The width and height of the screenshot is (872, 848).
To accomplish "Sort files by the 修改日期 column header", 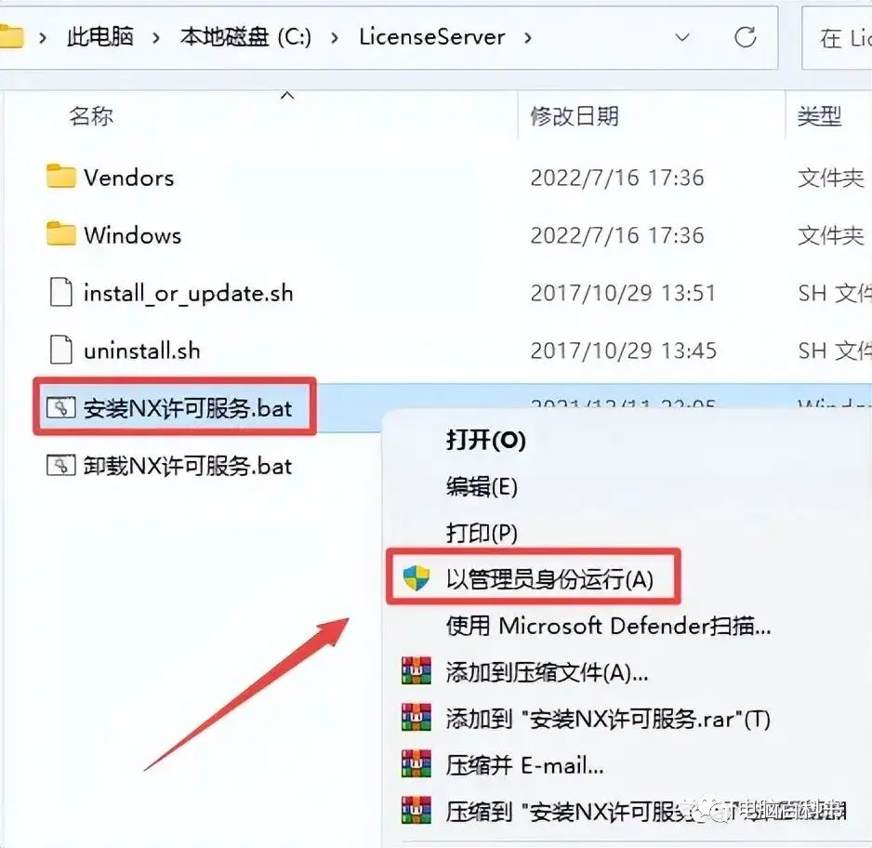I will pos(575,116).
